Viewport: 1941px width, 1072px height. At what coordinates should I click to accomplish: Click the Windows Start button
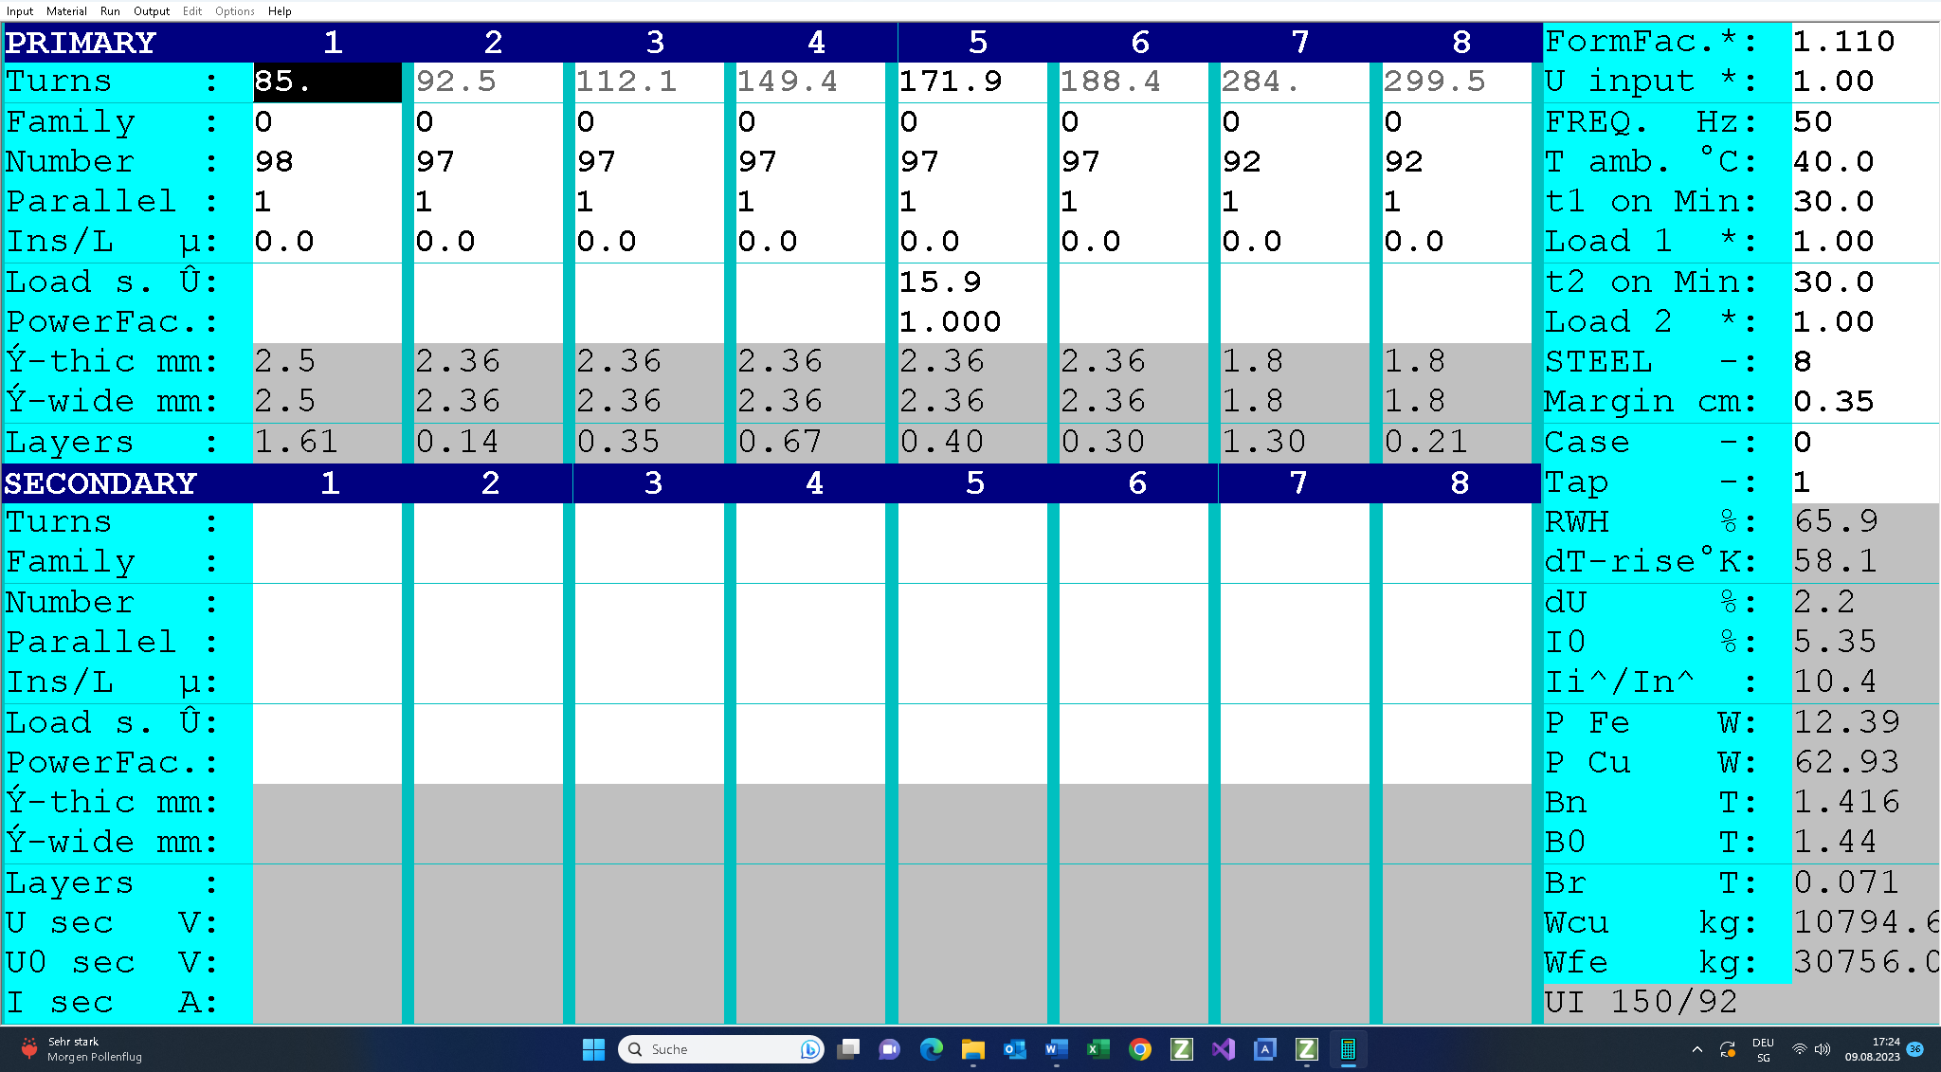click(593, 1049)
